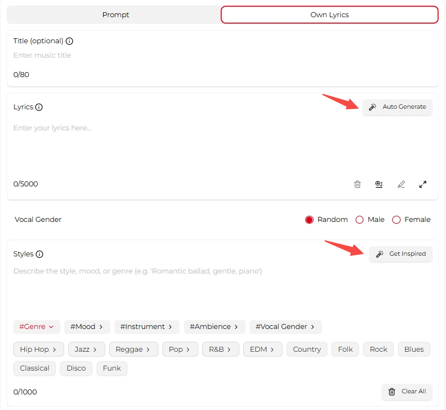Select the Own Lyrics tab
The height and width of the screenshot is (410, 446).
[x=329, y=15]
